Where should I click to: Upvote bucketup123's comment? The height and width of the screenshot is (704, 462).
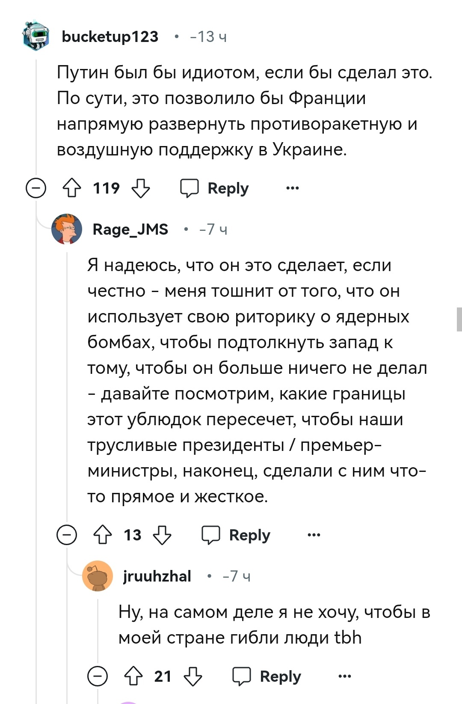[72, 188]
